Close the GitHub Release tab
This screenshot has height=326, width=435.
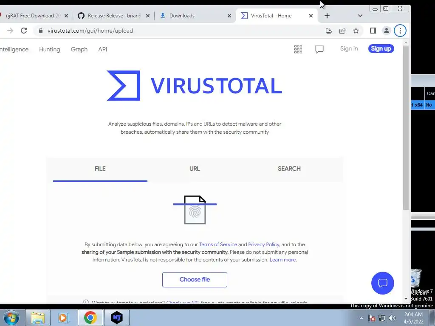pyautogui.click(x=148, y=16)
